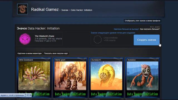178x100 pixels.
Task: Open the Wild Dodobaird card image
Action: click(x=34, y=76)
